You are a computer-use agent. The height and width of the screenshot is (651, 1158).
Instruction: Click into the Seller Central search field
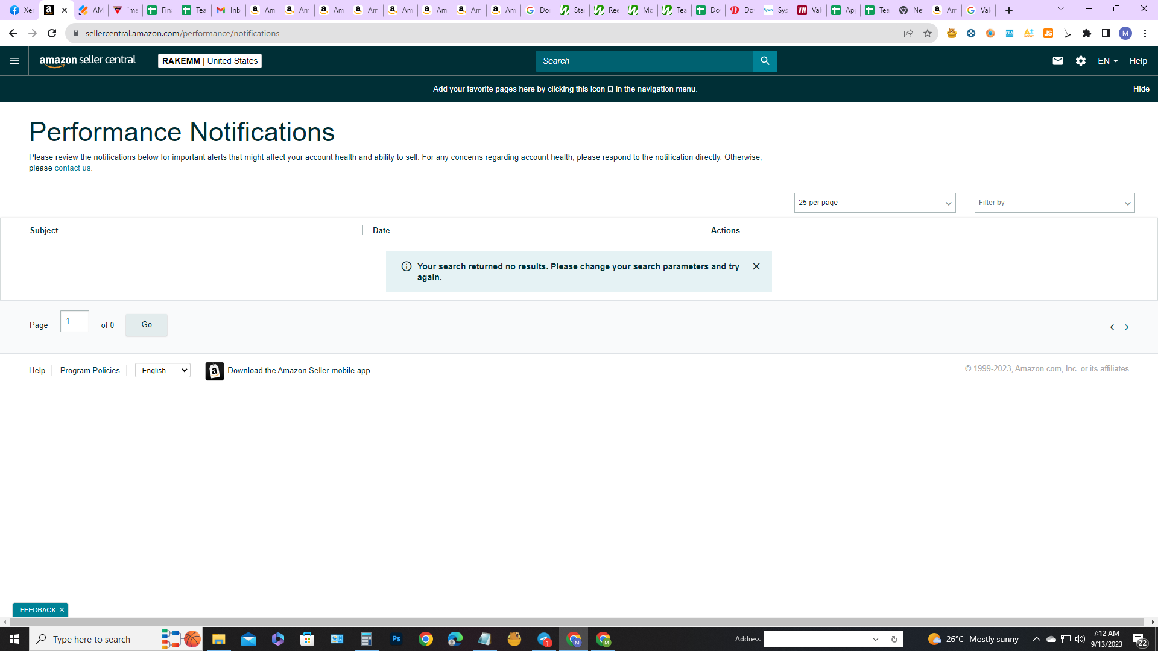tap(644, 61)
